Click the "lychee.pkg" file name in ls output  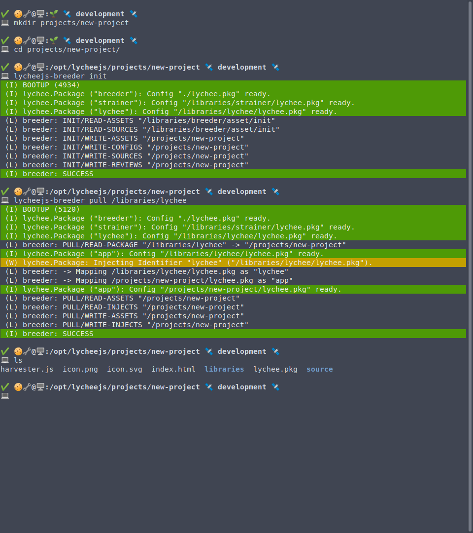pyautogui.click(x=275, y=369)
